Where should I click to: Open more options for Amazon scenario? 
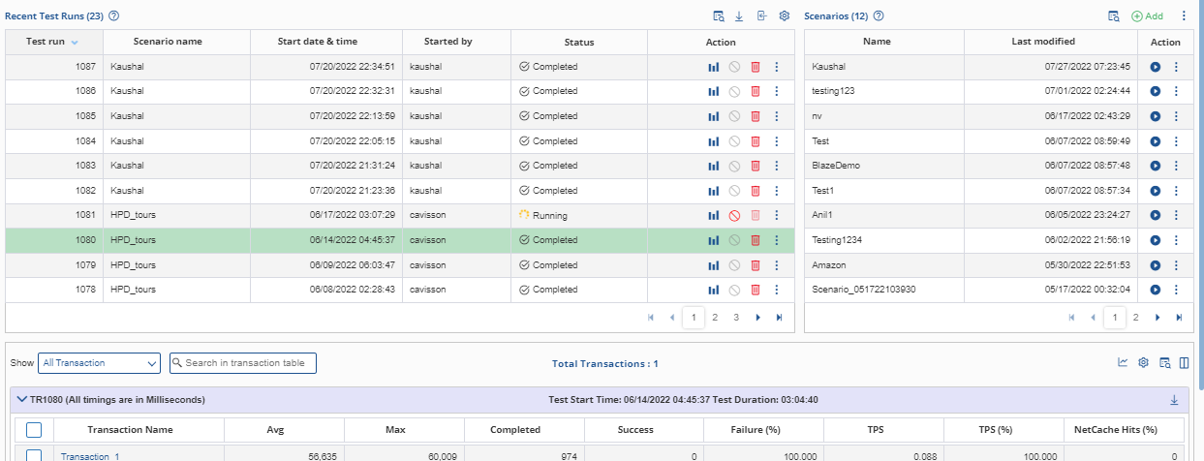[x=1176, y=264]
